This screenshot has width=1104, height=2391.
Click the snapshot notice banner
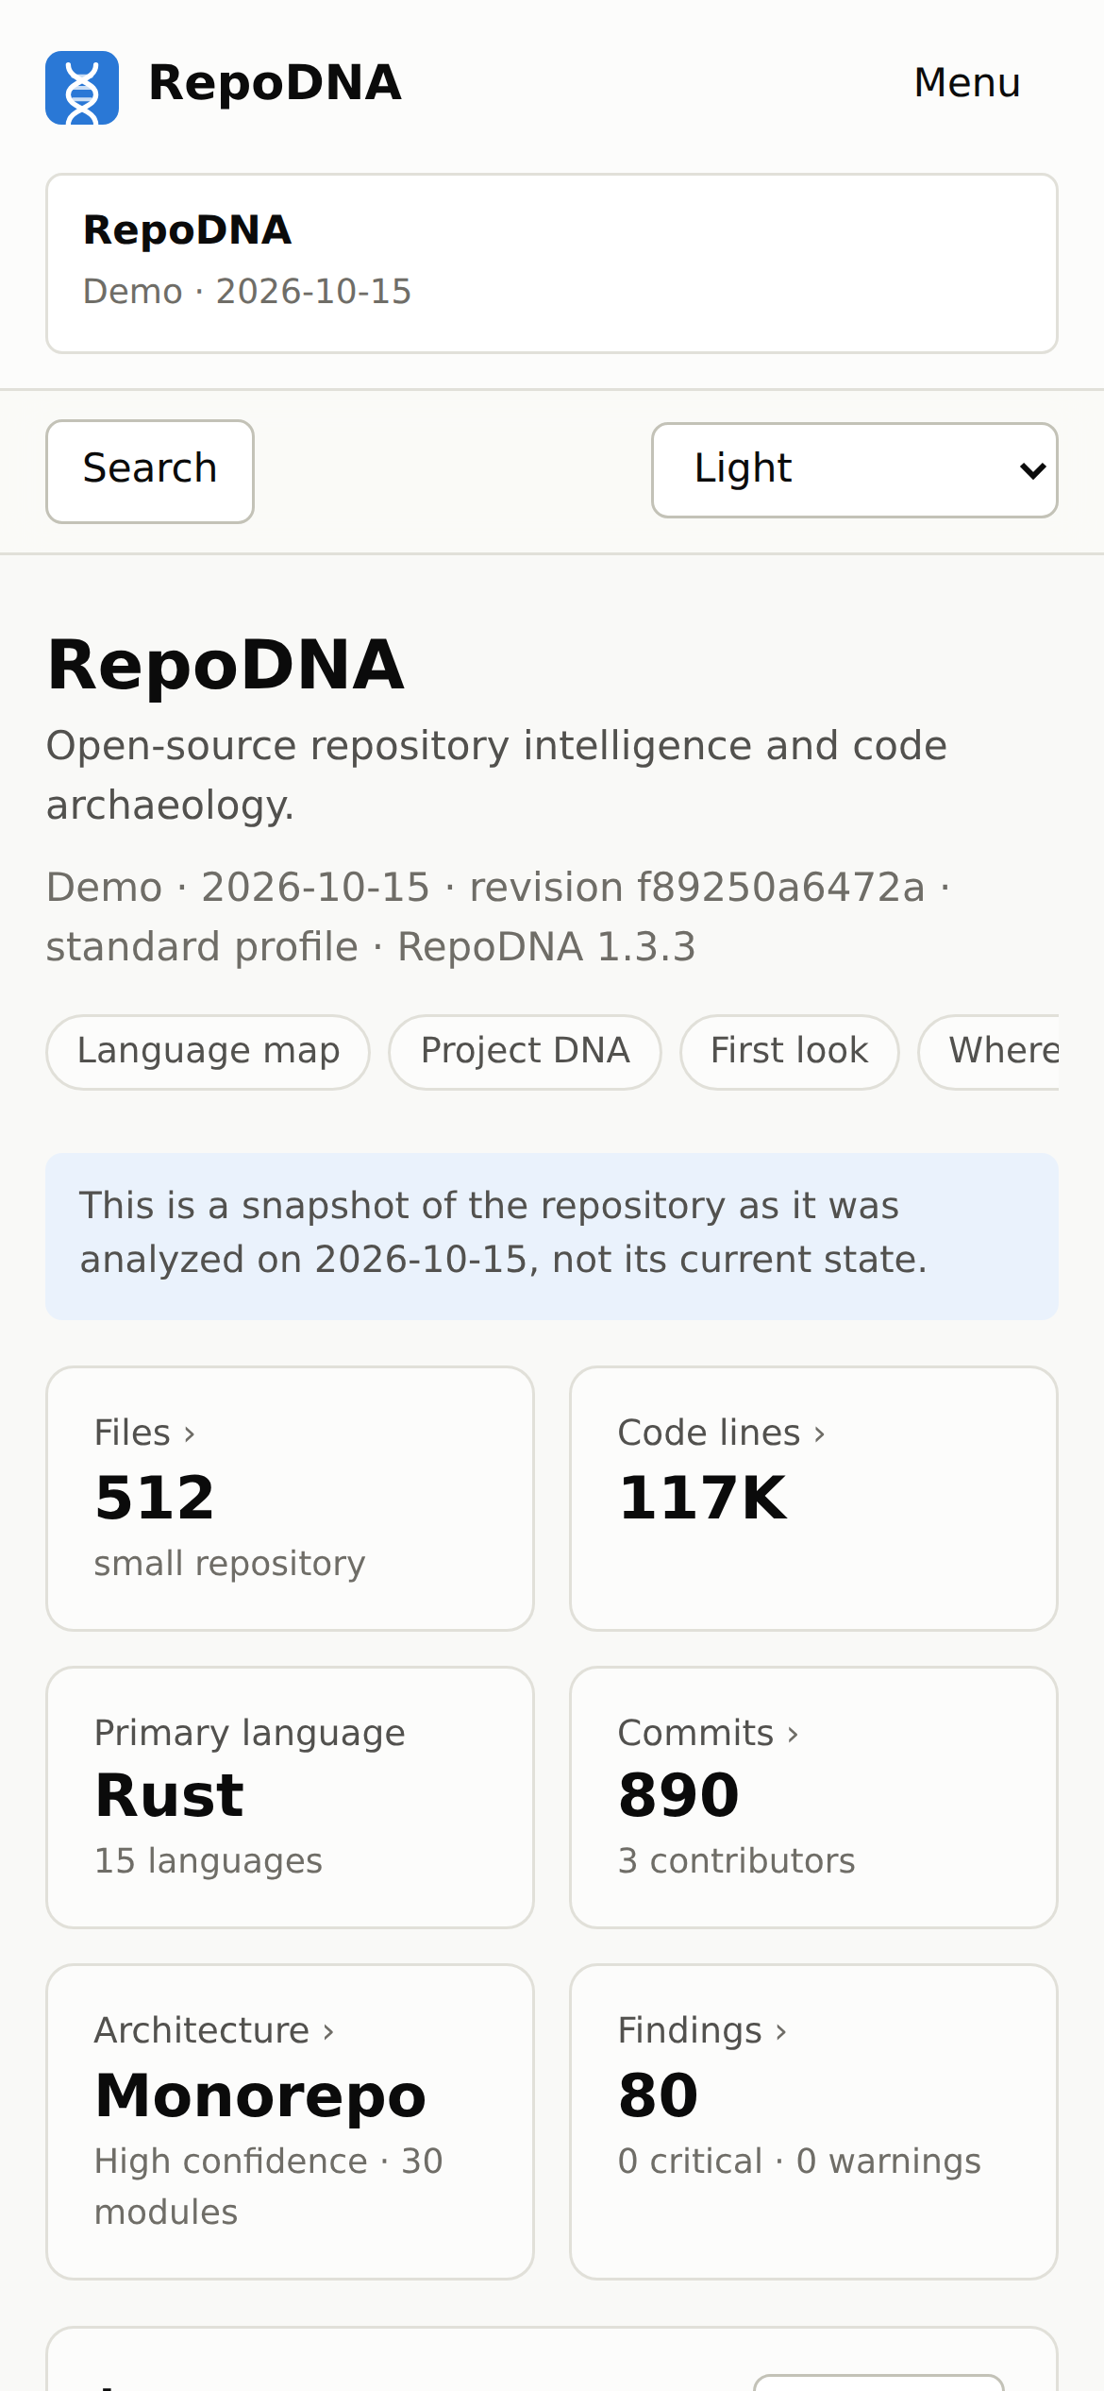point(552,1236)
